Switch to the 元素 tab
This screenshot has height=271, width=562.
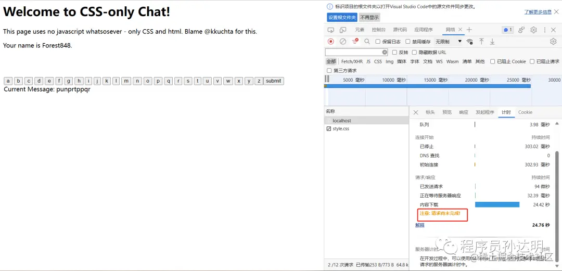[x=360, y=30]
